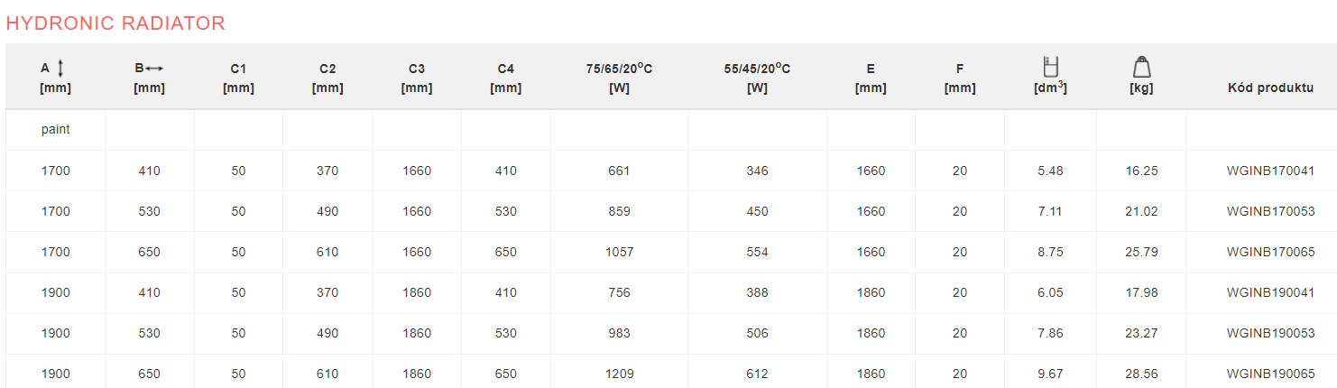Click the paint row label
The width and height of the screenshot is (1337, 388).
(x=55, y=129)
